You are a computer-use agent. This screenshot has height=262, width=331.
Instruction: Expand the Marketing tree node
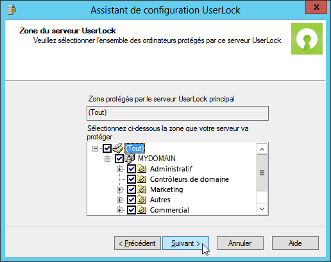click(x=119, y=189)
